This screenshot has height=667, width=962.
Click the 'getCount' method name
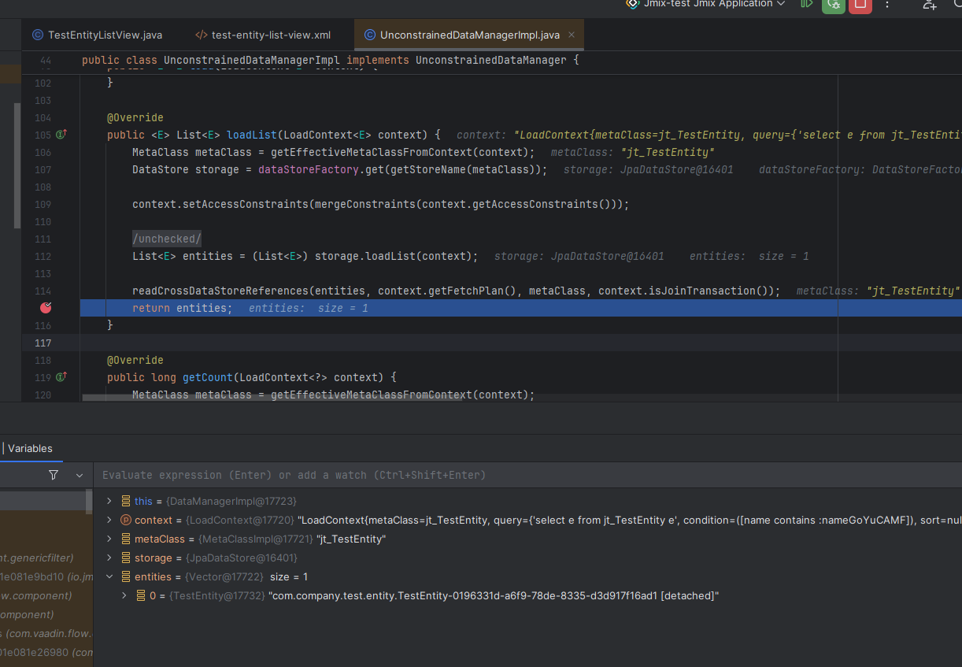208,377
